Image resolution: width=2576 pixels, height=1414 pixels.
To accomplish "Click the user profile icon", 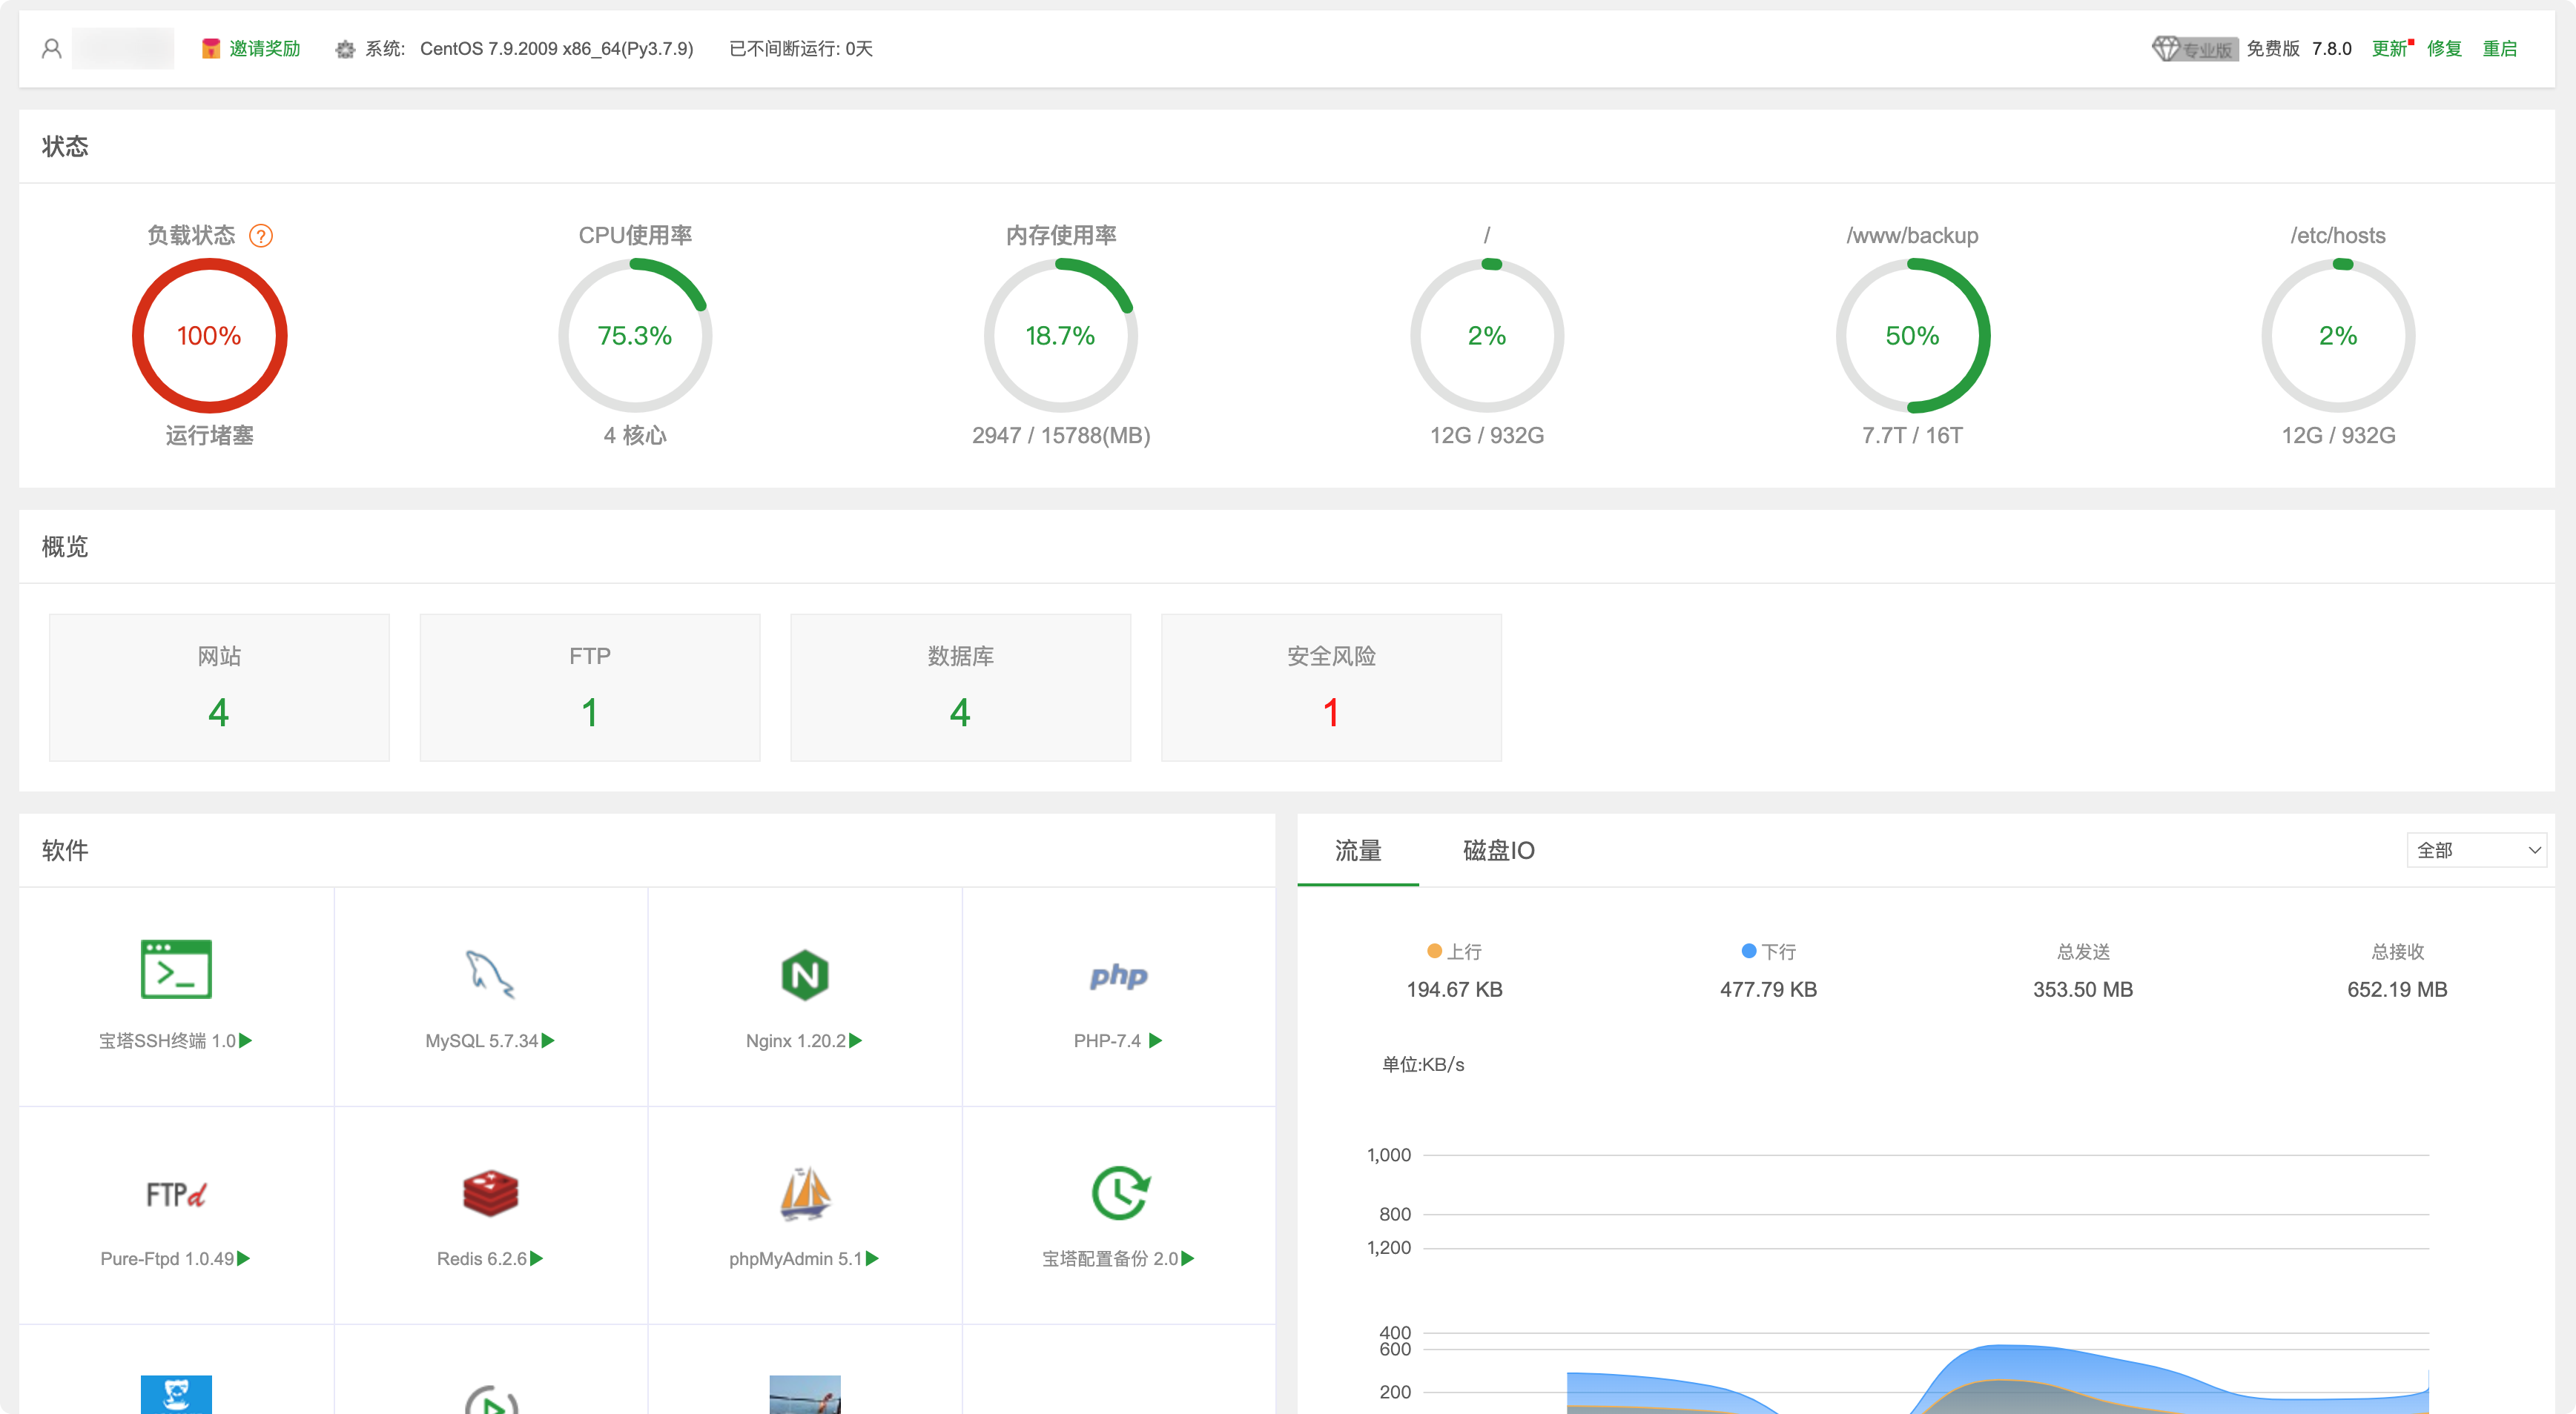I will click(52, 48).
